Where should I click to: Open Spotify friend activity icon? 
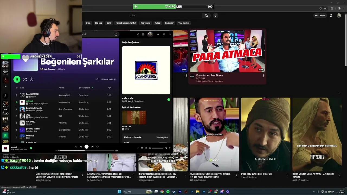[143, 34]
